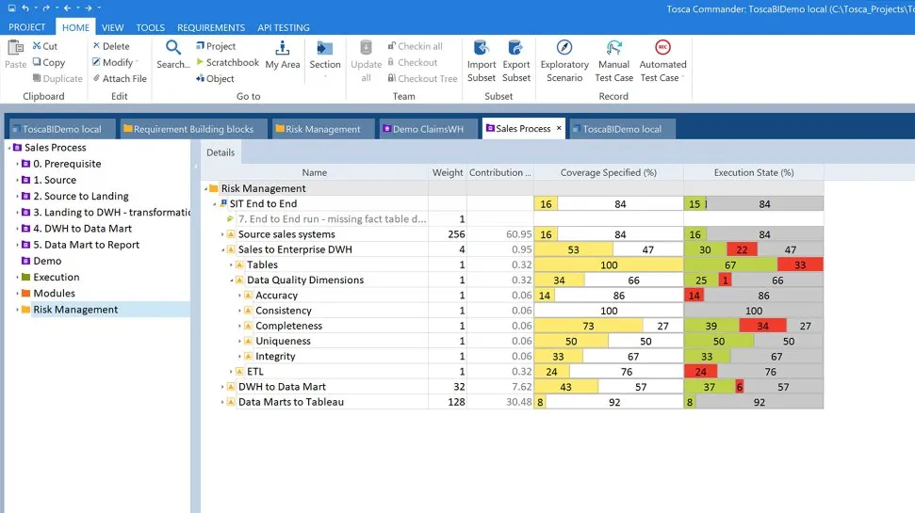This screenshot has height=513, width=915.
Task: Close the Sales Process tab
Action: tap(559, 128)
